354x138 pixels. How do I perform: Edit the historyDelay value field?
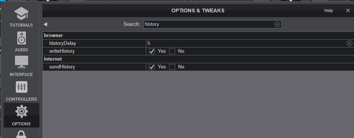pos(246,43)
